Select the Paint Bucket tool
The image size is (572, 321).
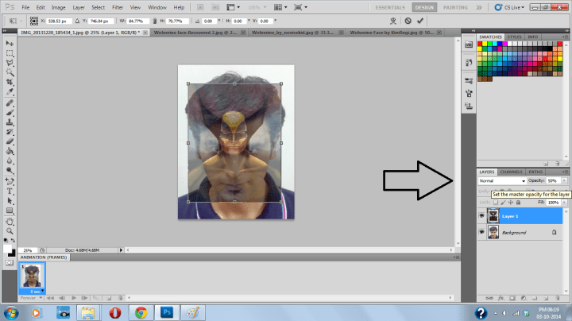pyautogui.click(x=10, y=151)
